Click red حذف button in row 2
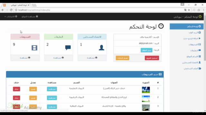This screenshot has width=206, height=115. (x=16, y=98)
